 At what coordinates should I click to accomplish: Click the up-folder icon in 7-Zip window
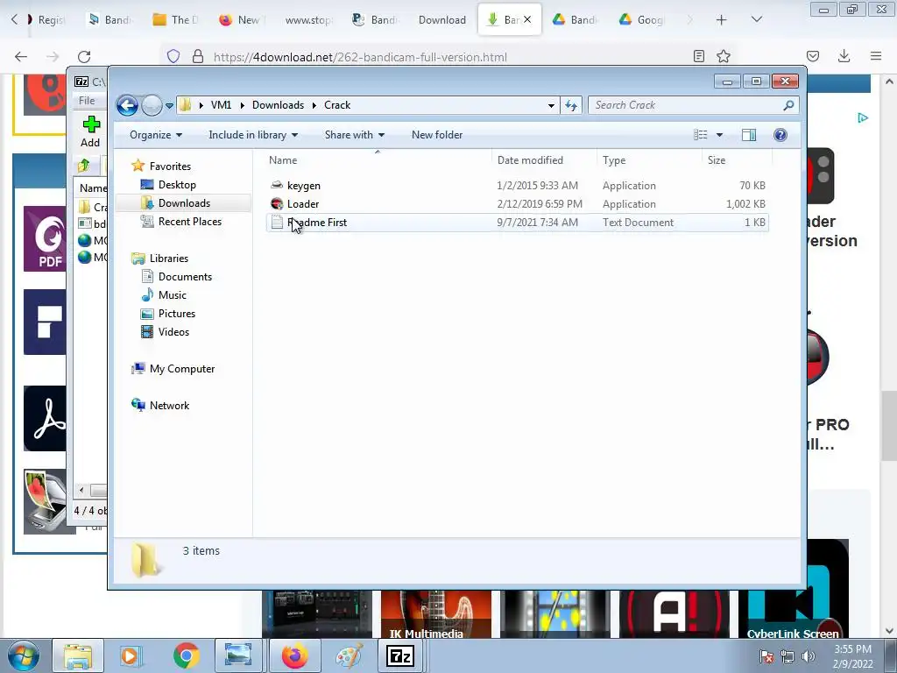[x=83, y=166]
